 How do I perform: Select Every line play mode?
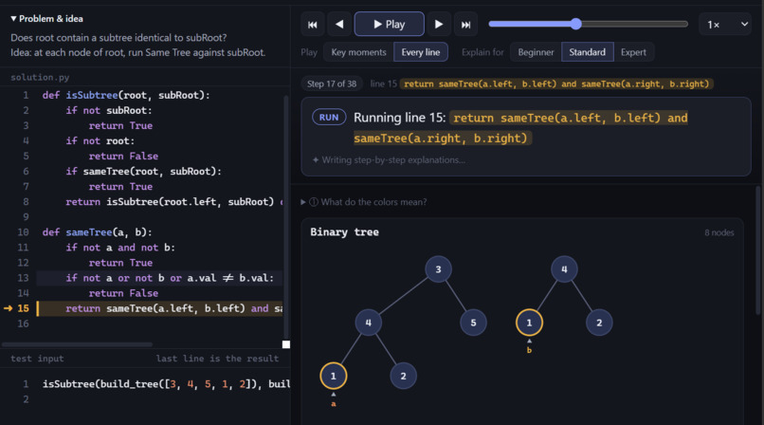[421, 52]
